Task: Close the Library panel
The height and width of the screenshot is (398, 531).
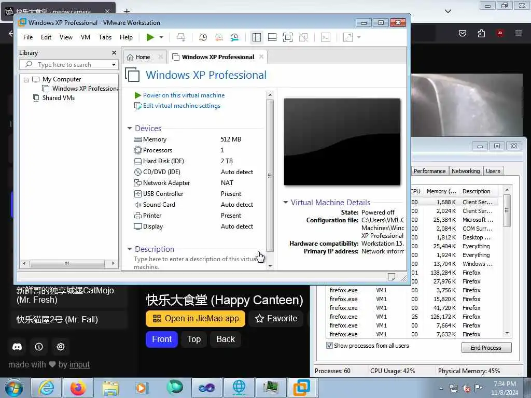Action: pos(114,53)
